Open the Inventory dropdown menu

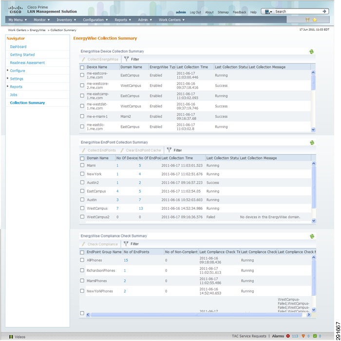(66, 20)
